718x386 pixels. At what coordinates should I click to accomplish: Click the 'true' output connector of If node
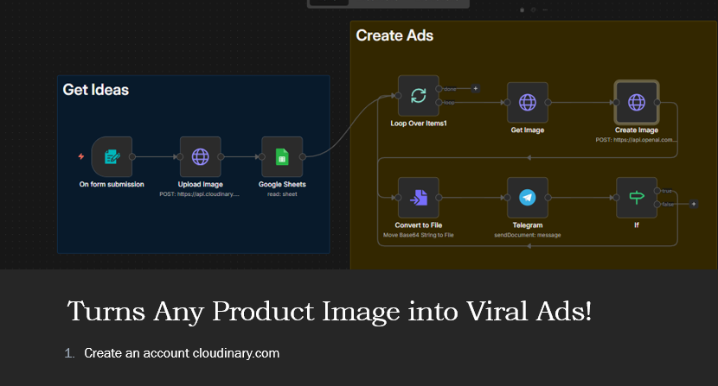point(657,191)
